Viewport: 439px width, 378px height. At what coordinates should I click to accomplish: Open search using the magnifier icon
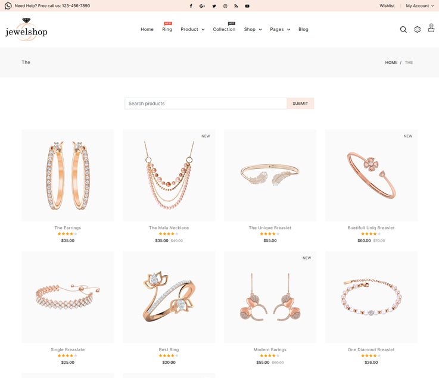[x=403, y=29]
